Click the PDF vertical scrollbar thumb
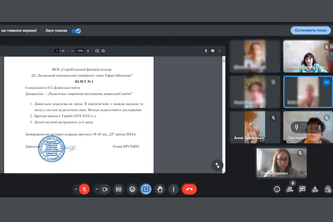This screenshot has height=222, width=333. [223, 61]
